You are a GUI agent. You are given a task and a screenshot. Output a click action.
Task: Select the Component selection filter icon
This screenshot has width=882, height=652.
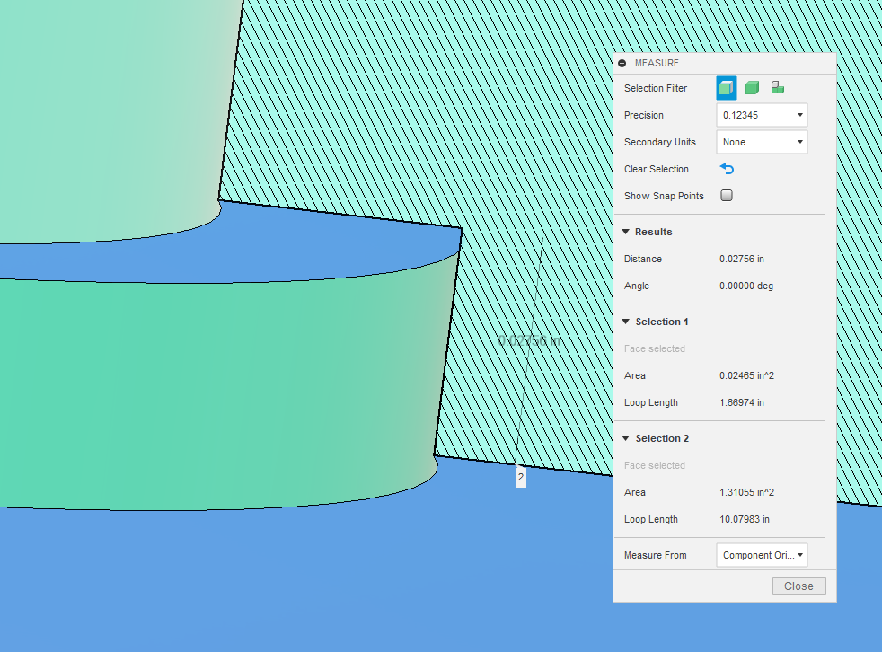(778, 87)
